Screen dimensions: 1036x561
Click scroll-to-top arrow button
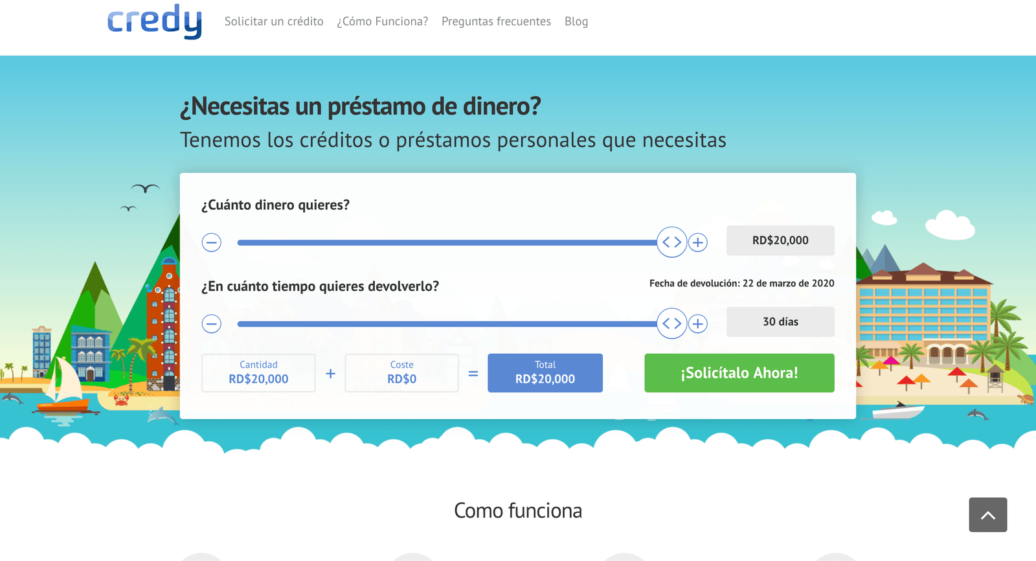(x=988, y=515)
